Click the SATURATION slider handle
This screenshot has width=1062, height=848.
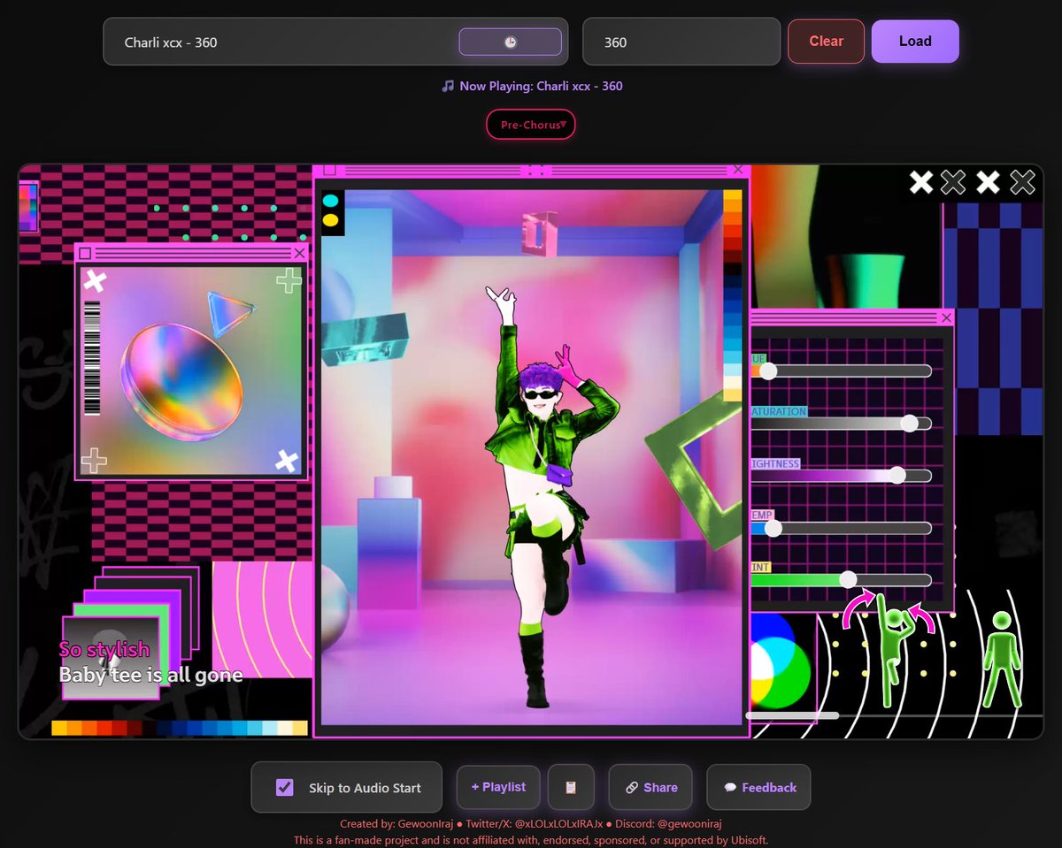click(910, 423)
